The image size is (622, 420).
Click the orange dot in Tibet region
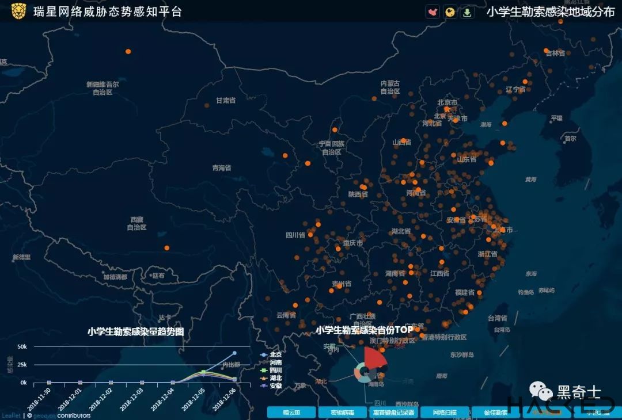coord(167,248)
